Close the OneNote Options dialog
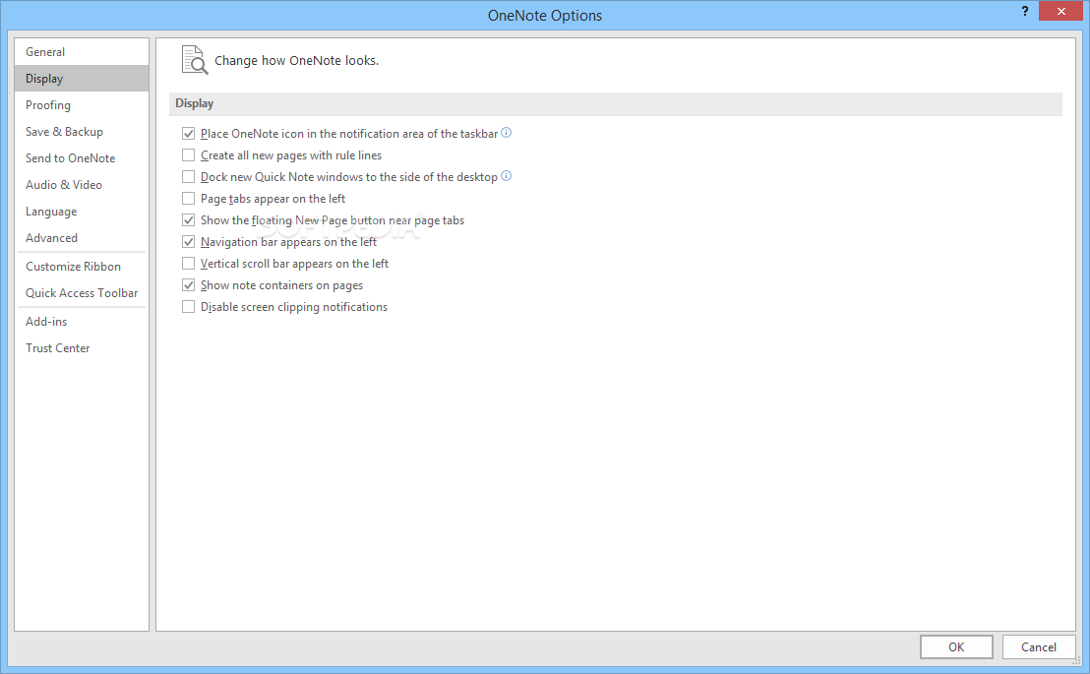Image resolution: width=1090 pixels, height=674 pixels. pyautogui.click(x=1060, y=11)
